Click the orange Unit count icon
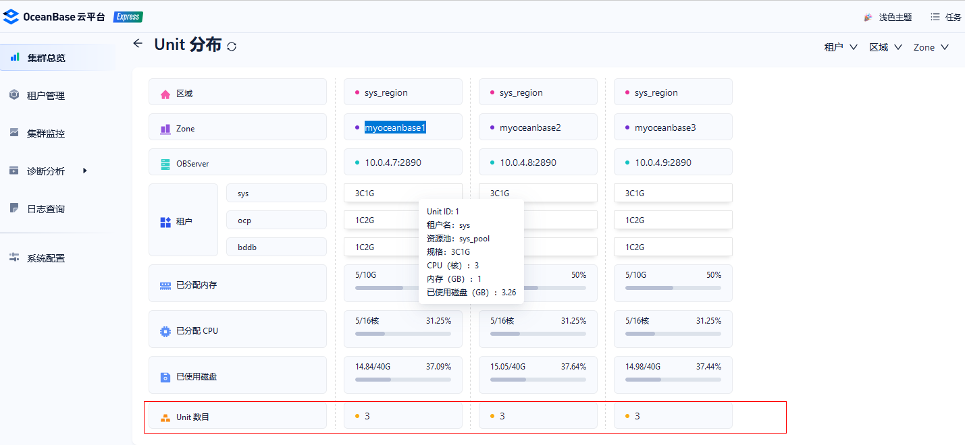This screenshot has height=445, width=965. pos(165,418)
